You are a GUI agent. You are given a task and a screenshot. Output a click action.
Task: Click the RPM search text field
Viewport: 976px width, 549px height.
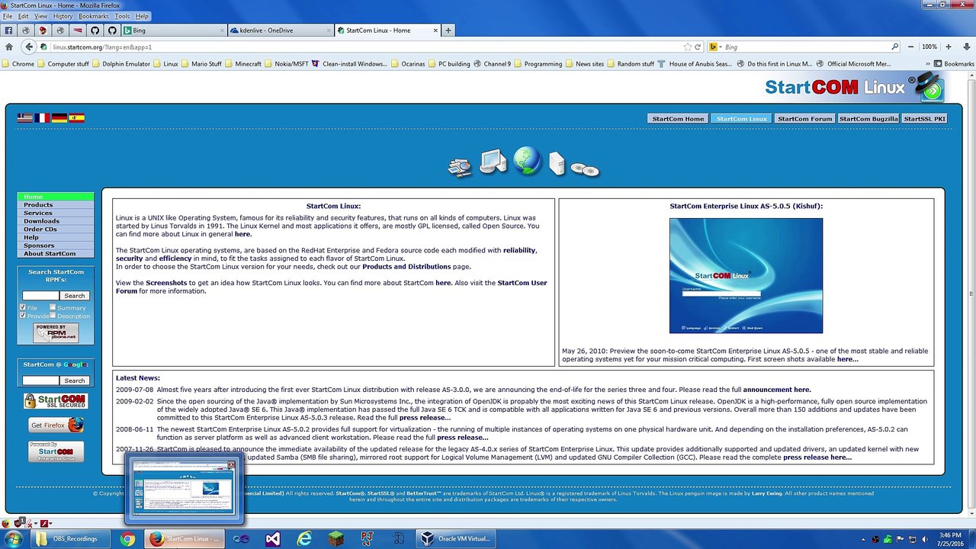pyautogui.click(x=40, y=296)
